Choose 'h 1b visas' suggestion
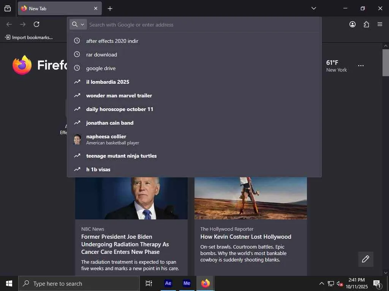 [x=194, y=169]
